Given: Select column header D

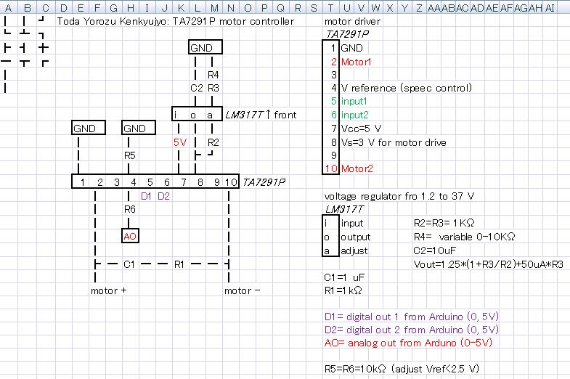Looking at the screenshot, I should pos(63,7).
